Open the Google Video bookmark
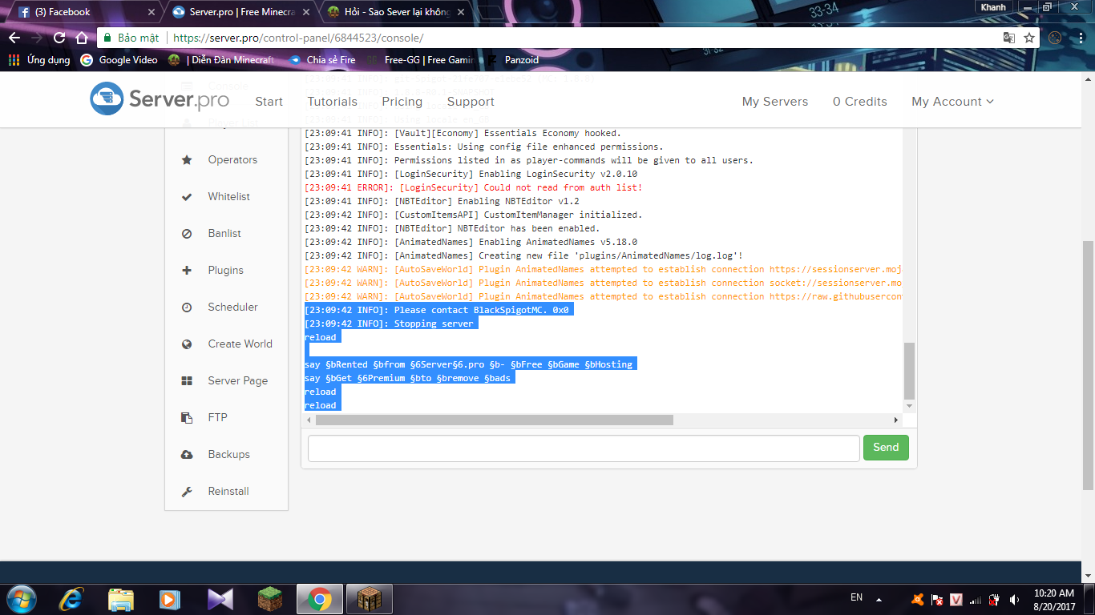Viewport: 1095px width, 615px height. pos(119,60)
